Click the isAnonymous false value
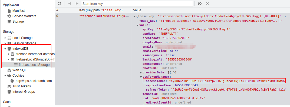 tap(170, 55)
